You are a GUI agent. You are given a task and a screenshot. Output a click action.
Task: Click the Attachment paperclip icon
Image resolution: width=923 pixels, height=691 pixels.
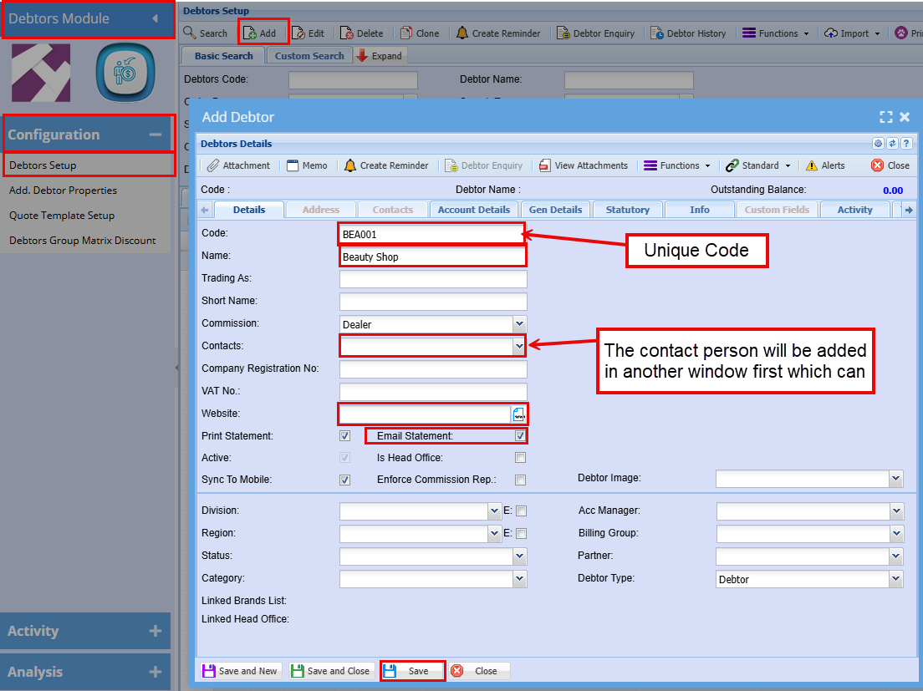(x=214, y=165)
